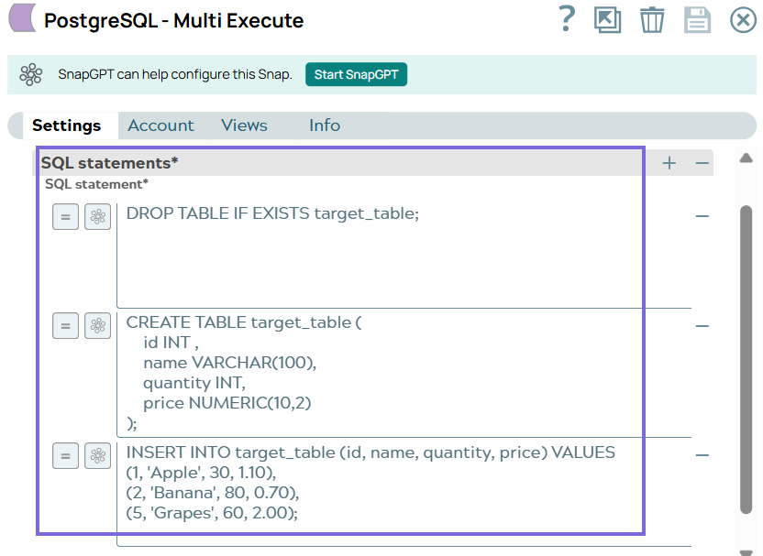Click the 'quantity INT,' line
This screenshot has height=556, width=763.
tap(194, 383)
